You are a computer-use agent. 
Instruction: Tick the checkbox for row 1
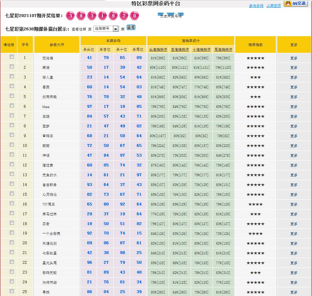12,57
